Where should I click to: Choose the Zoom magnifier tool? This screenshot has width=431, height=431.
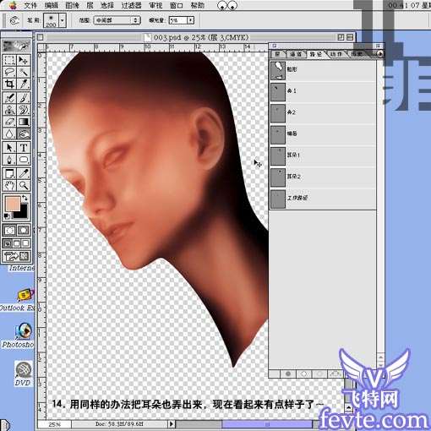pos(24,185)
